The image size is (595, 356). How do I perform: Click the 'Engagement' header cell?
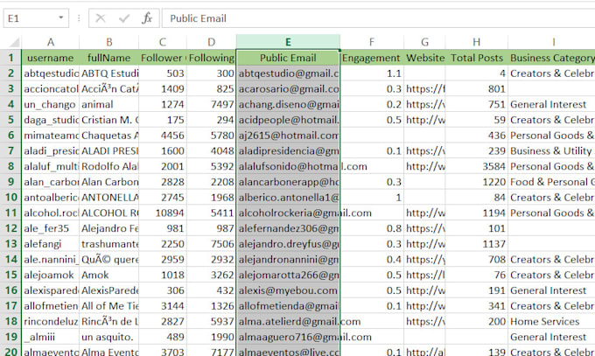[x=372, y=58]
